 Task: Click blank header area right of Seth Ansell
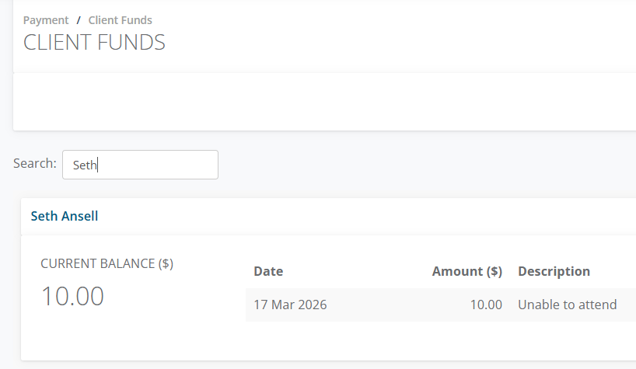pos(350,216)
